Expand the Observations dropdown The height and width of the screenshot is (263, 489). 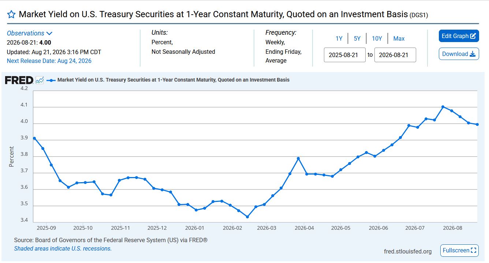coord(30,33)
